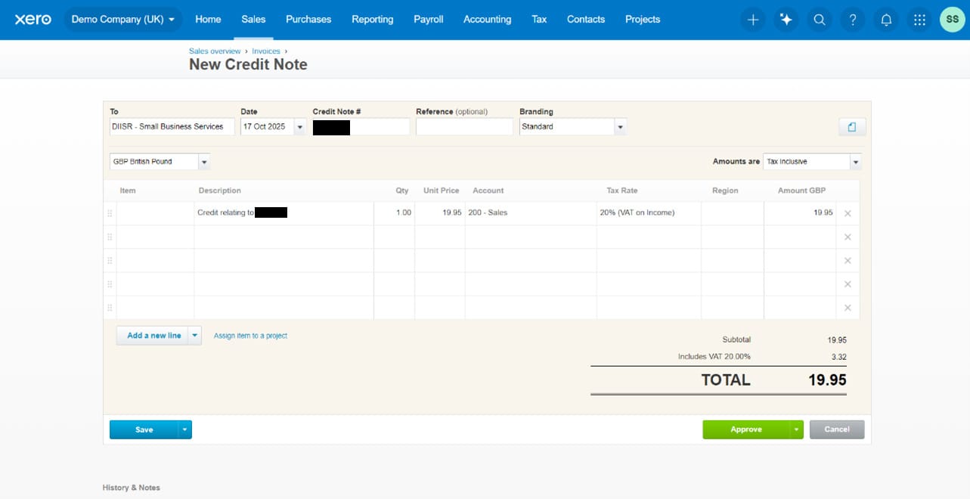970x499 pixels.
Task: Open the app launcher grid icon
Action: (x=919, y=20)
